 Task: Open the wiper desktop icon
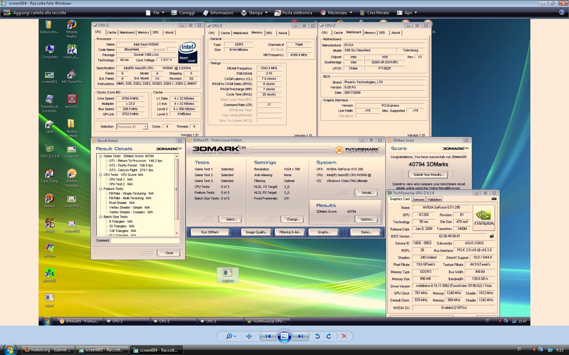point(49,300)
